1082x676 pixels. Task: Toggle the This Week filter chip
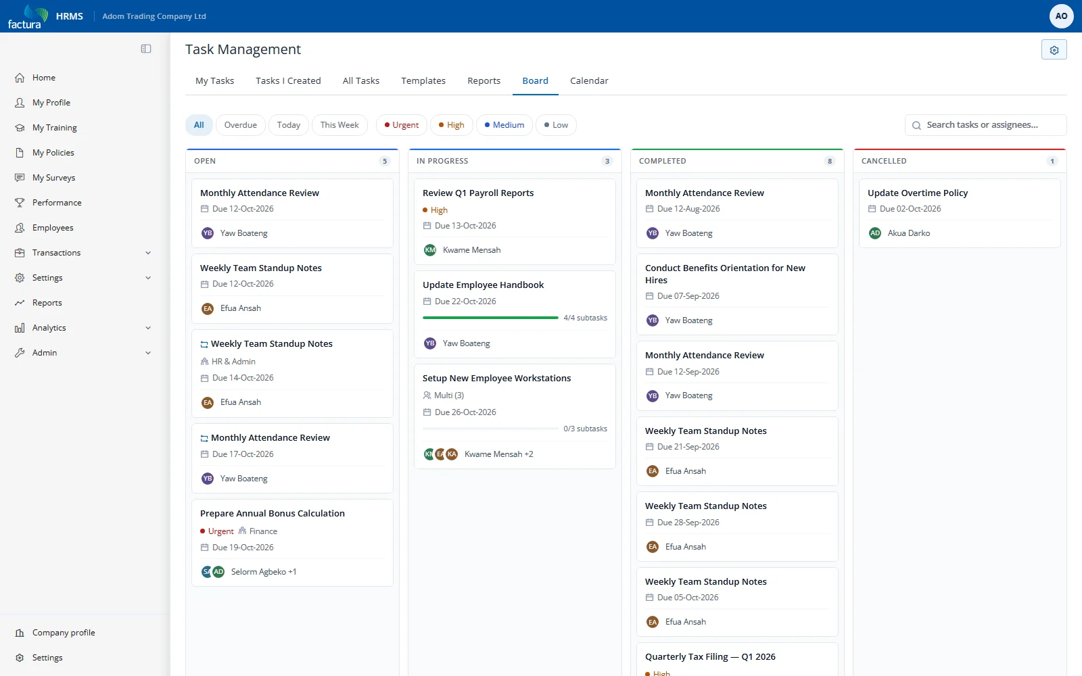click(x=339, y=125)
